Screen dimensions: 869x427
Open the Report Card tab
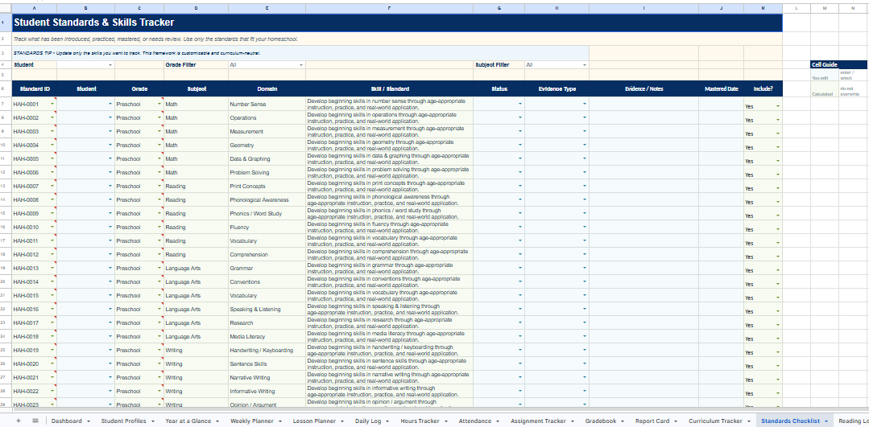pyautogui.click(x=656, y=421)
